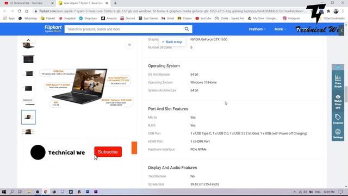This screenshot has height=196, width=348.
Task: Open the Chrome profile avatar
Action: click(336, 11)
